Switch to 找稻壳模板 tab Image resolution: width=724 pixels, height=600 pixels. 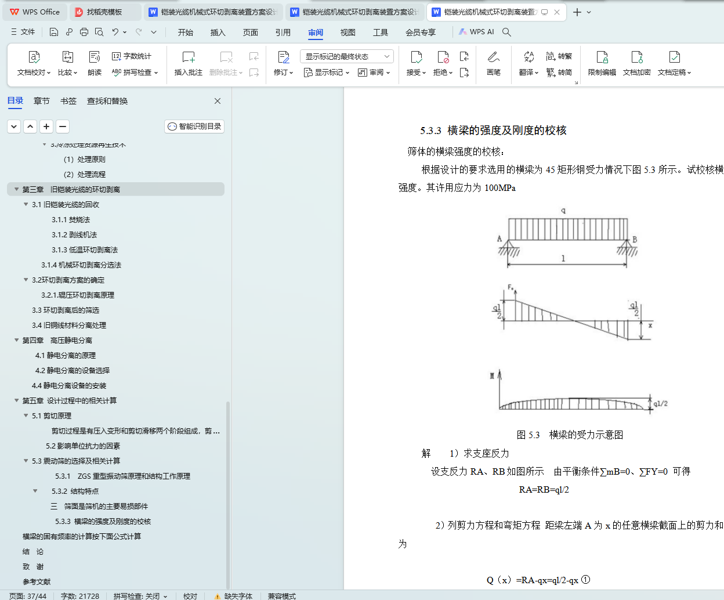click(x=105, y=12)
